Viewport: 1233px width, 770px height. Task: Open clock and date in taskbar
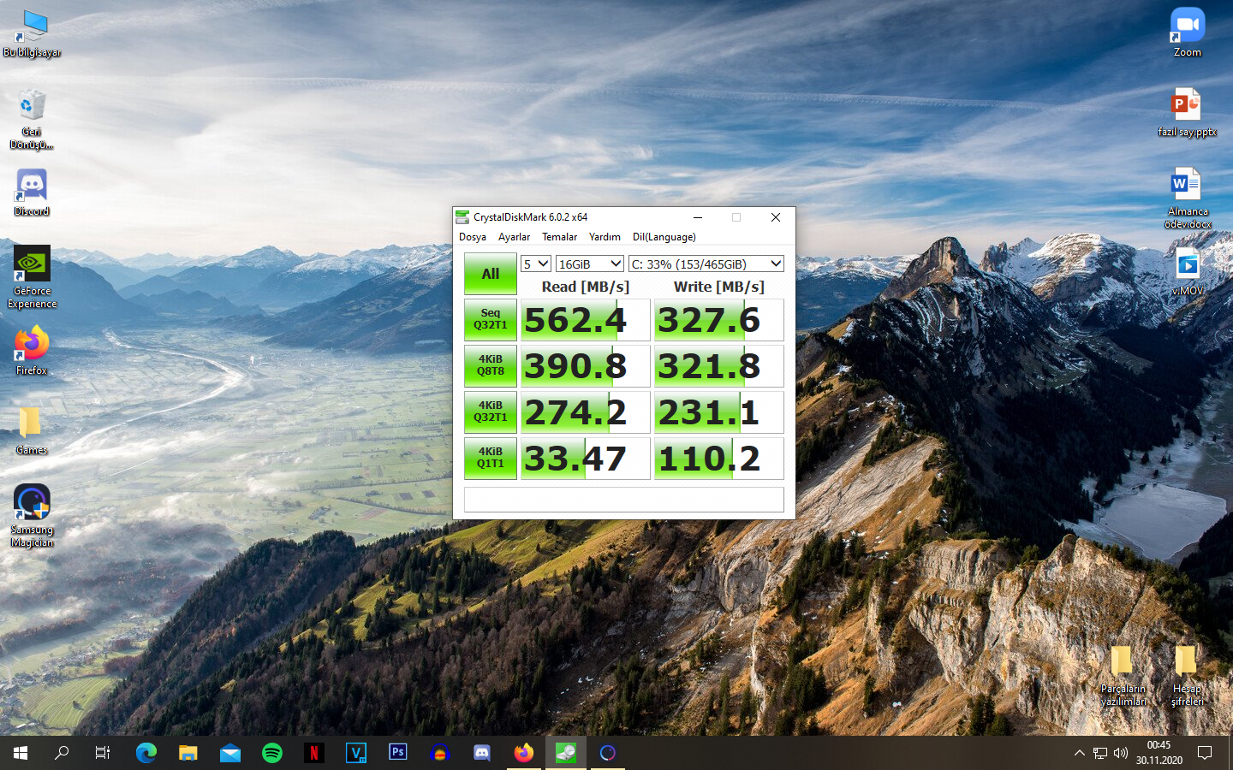click(x=1159, y=753)
